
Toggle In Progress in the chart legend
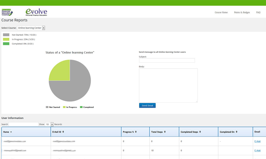tap(70, 107)
